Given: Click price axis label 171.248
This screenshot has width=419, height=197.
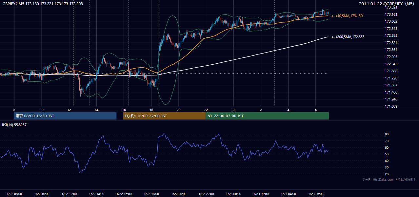Looking at the screenshot, I should click(x=391, y=99).
